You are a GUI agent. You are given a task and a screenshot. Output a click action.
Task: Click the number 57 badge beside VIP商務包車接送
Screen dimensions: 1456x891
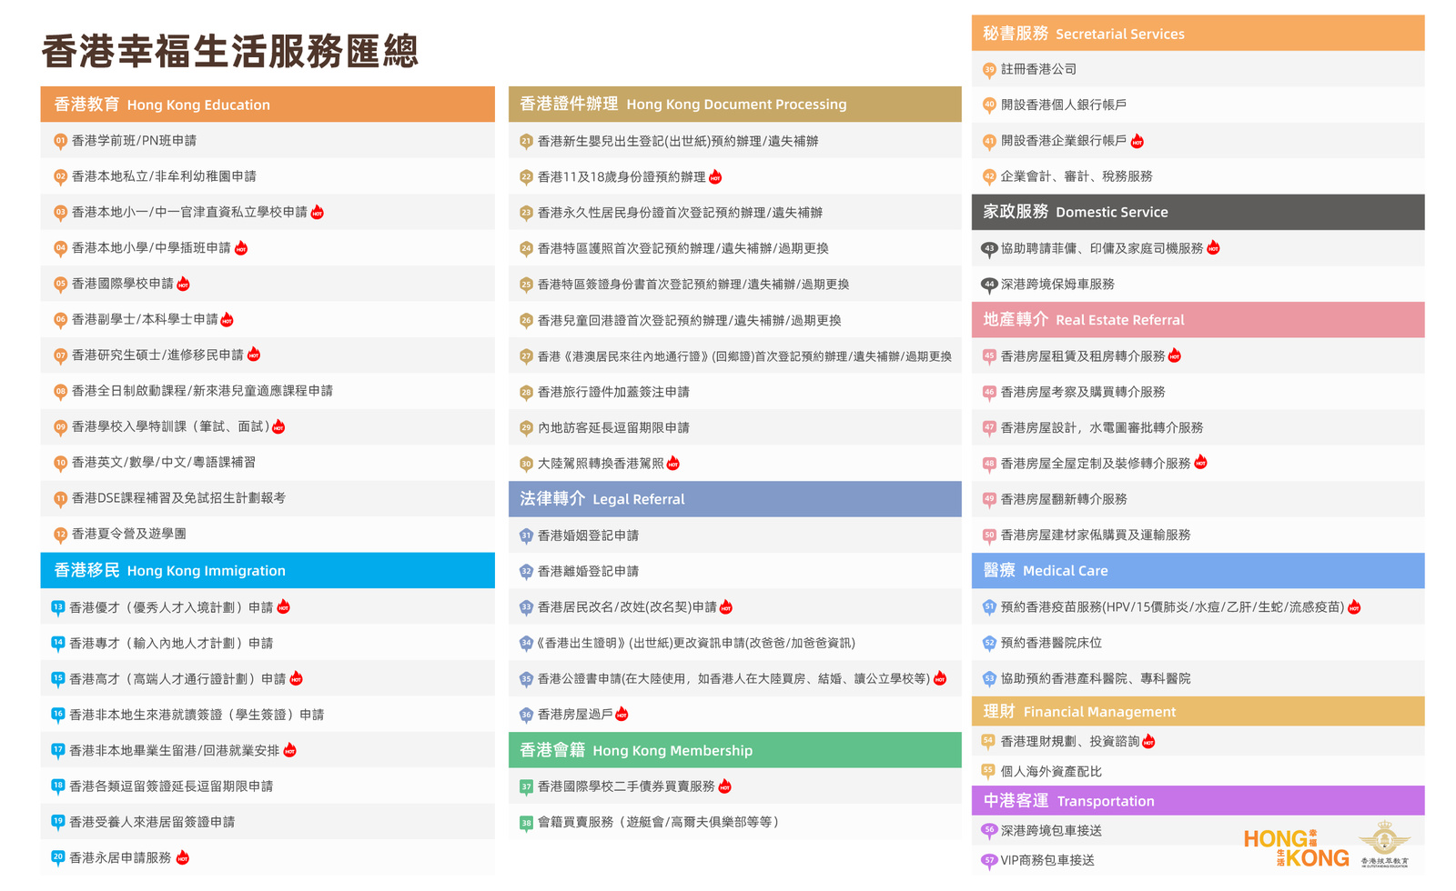[x=989, y=860]
